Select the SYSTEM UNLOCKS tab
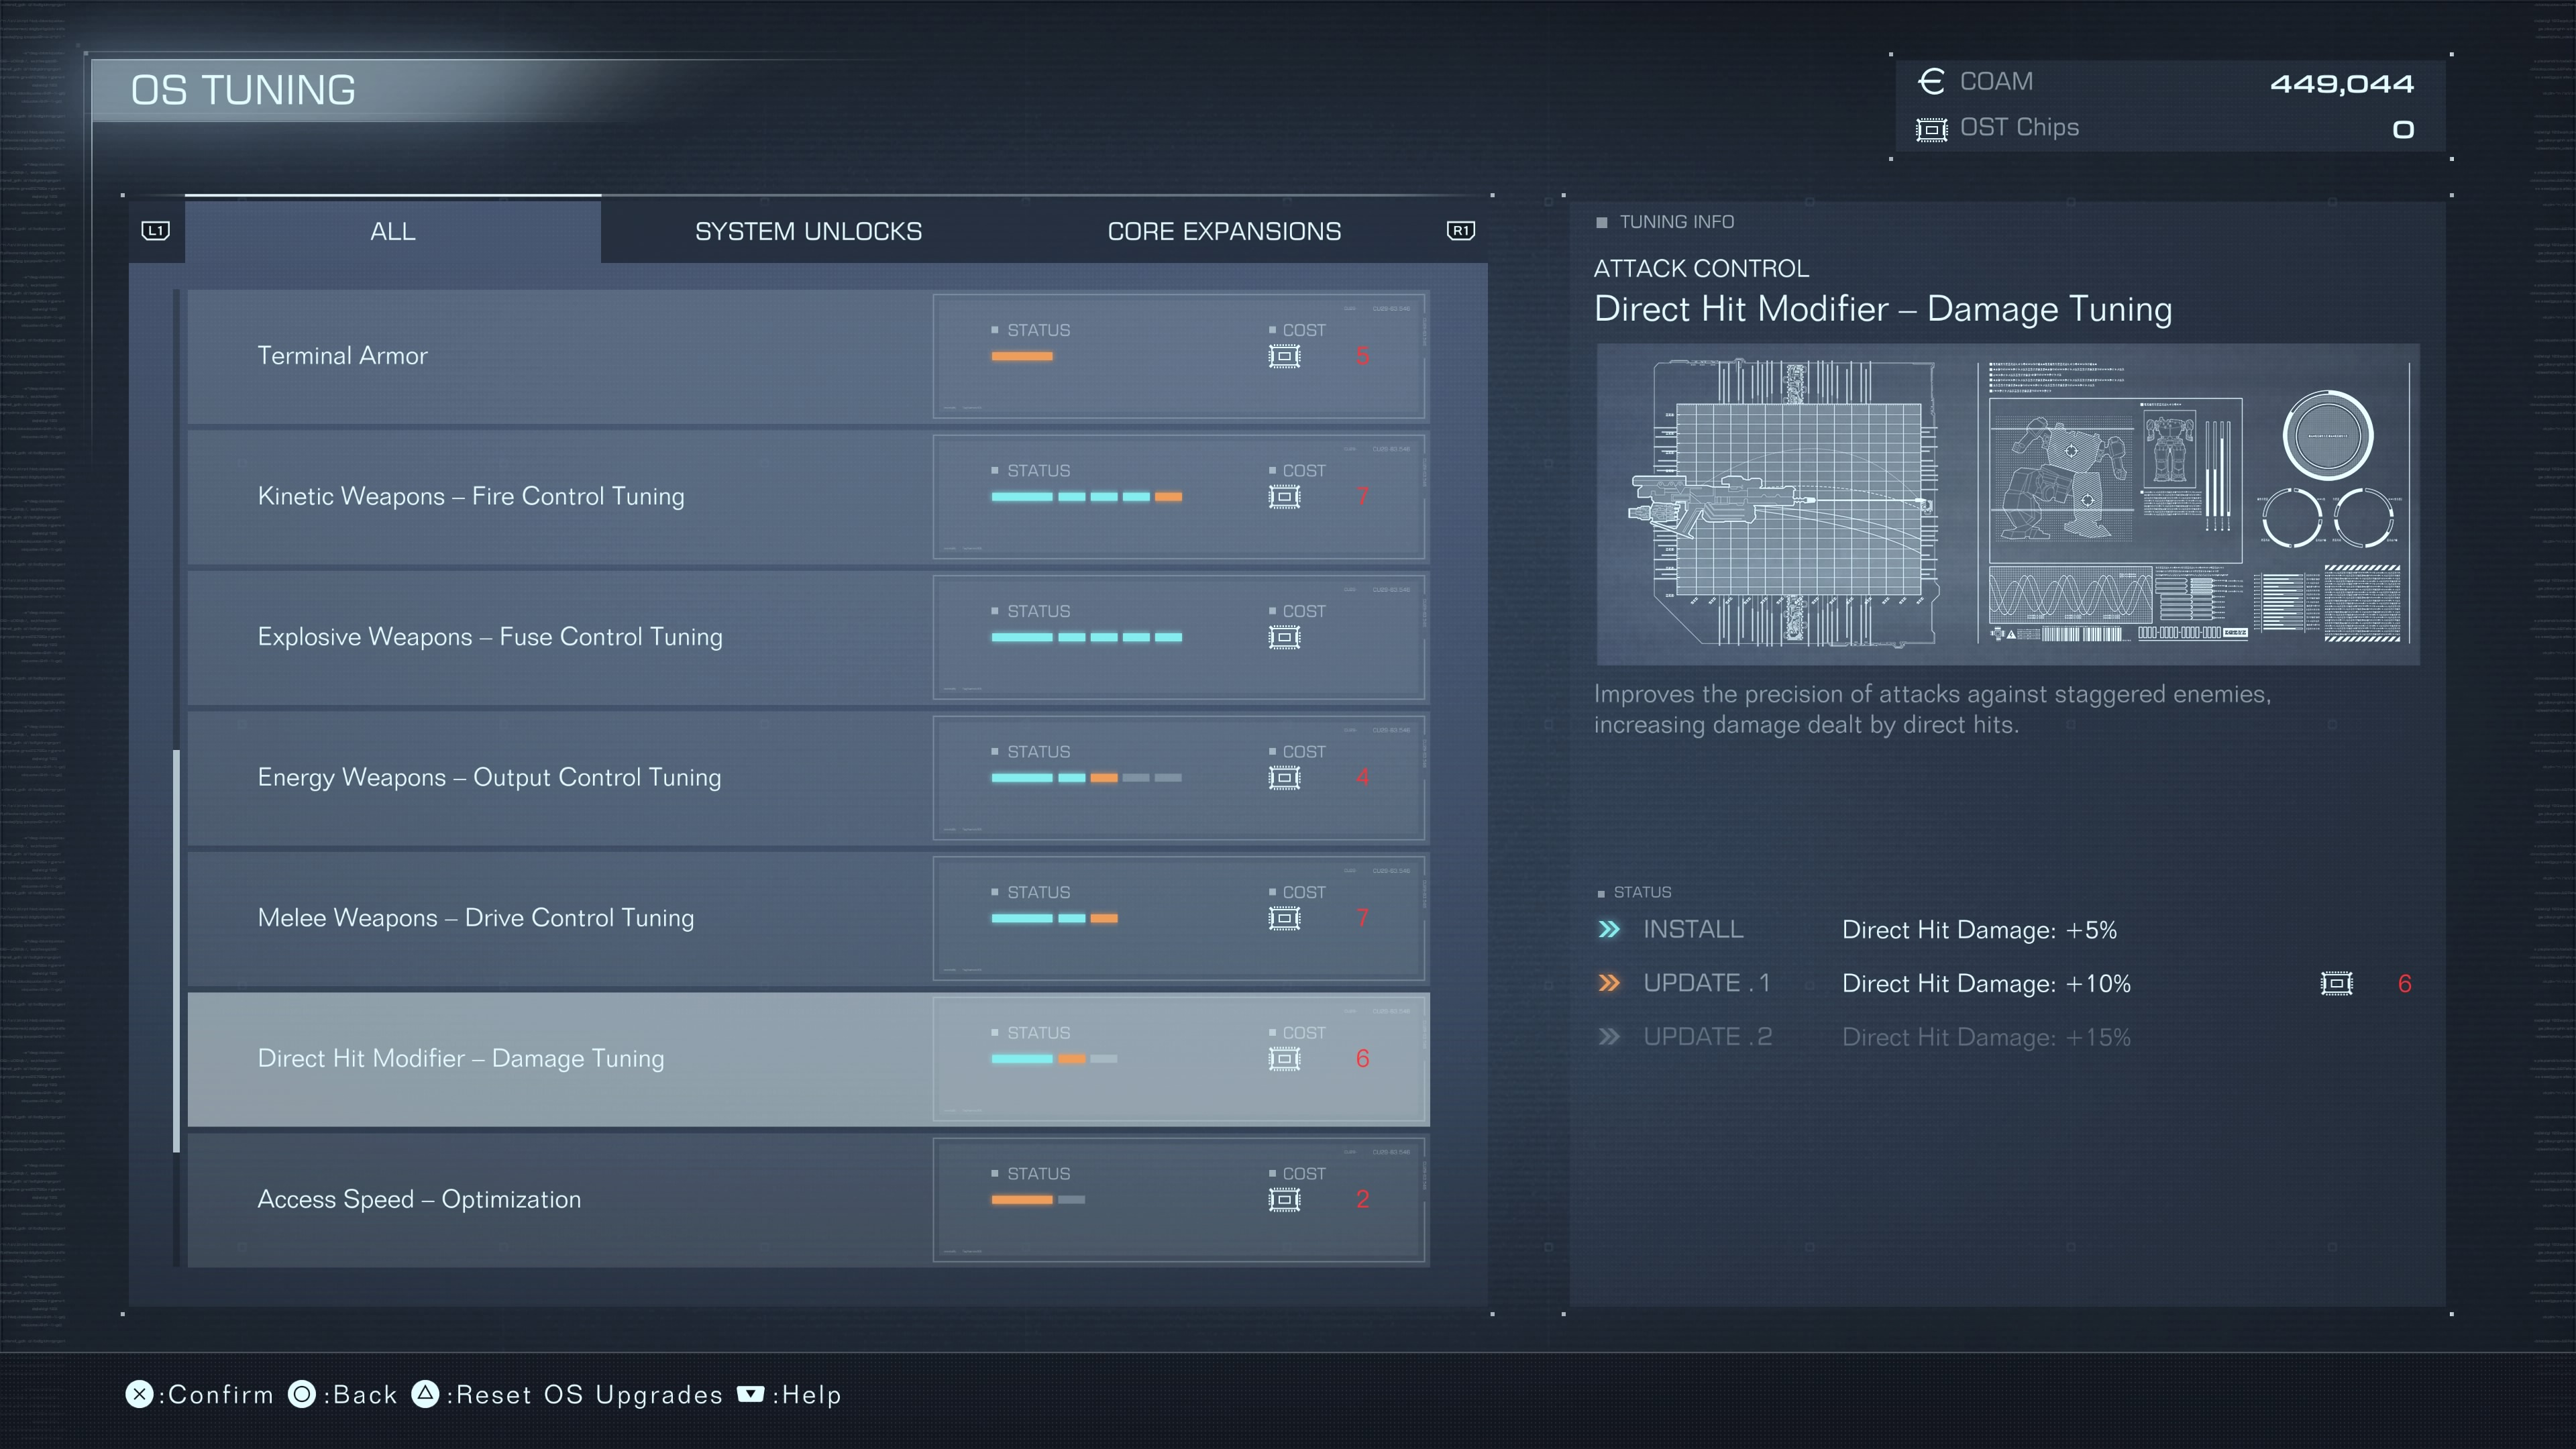The image size is (2576, 1449). pos(808,231)
